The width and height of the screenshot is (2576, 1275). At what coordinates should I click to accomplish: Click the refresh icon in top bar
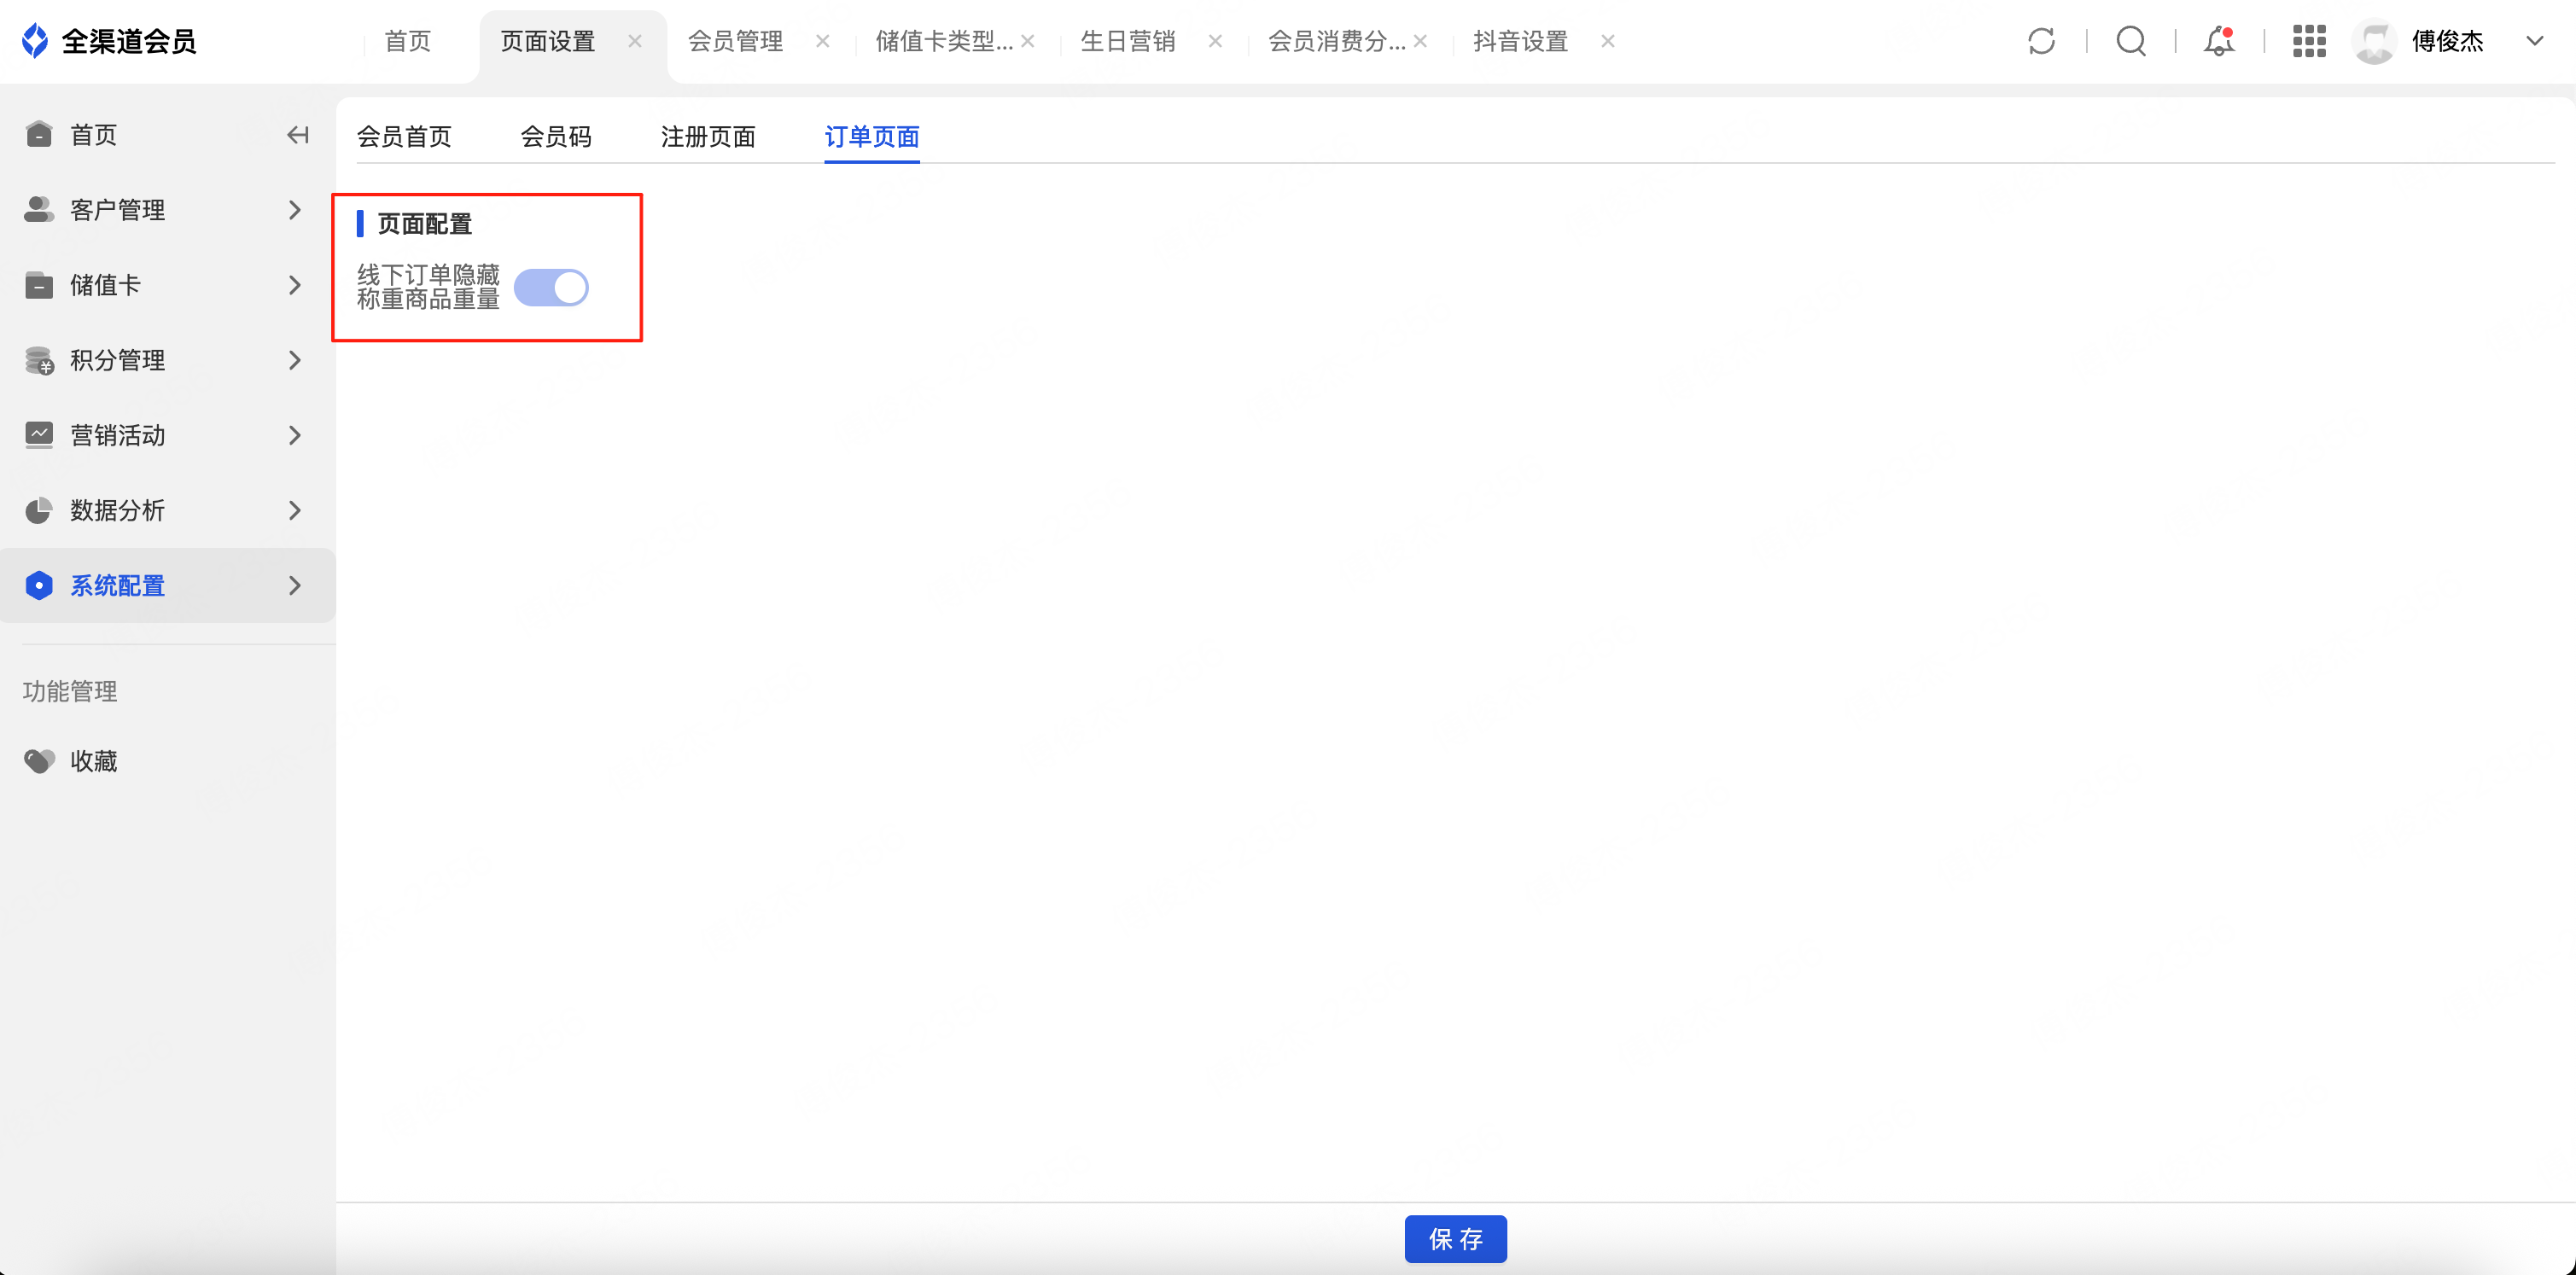(2041, 41)
